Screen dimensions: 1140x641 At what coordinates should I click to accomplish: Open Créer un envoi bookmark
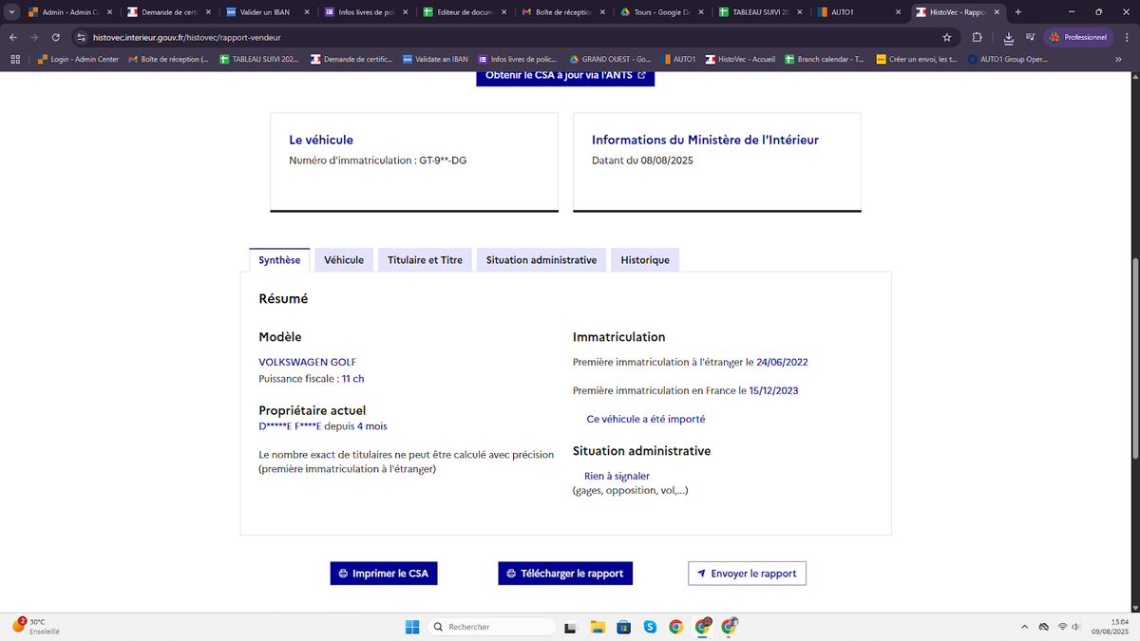pos(916,59)
